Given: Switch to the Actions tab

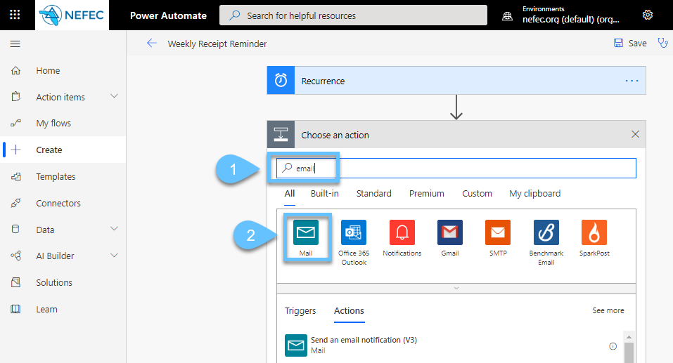Looking at the screenshot, I should coord(349,311).
